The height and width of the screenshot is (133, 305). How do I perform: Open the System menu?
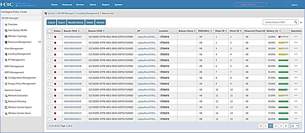[x=118, y=5]
